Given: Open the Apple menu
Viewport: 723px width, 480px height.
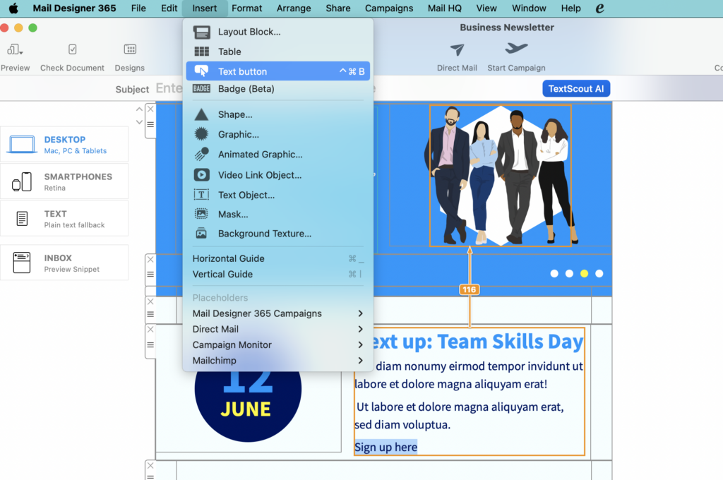Looking at the screenshot, I should [x=13, y=8].
